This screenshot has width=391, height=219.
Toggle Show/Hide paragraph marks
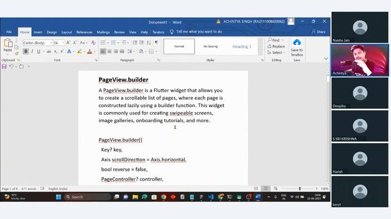pyautogui.click(x=156, y=43)
